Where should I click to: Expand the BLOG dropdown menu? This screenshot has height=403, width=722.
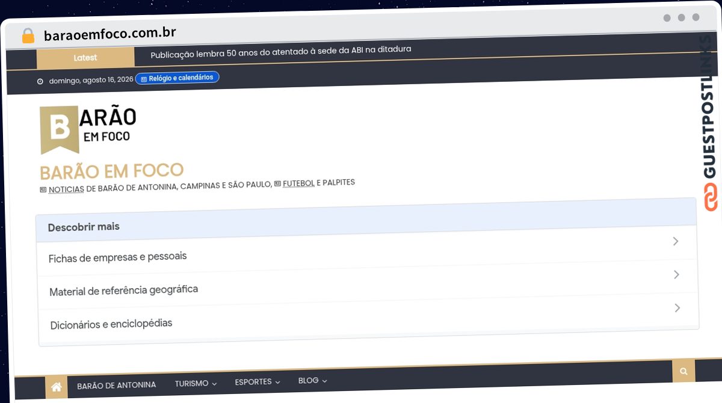pos(313,381)
